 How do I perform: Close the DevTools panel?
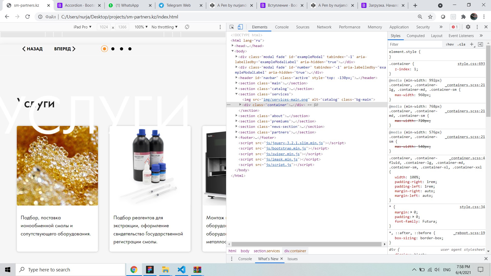pos(486,27)
